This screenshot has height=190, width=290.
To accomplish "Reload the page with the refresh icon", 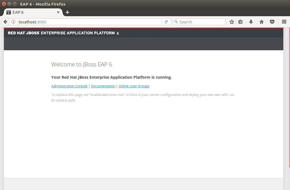I will click(x=166, y=22).
